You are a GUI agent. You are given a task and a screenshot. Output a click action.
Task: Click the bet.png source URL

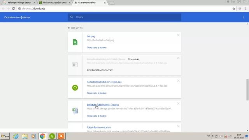coord(100,40)
